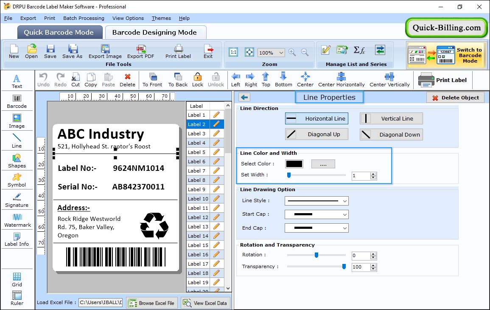
Task: Lock the selected object
Action: (x=198, y=80)
